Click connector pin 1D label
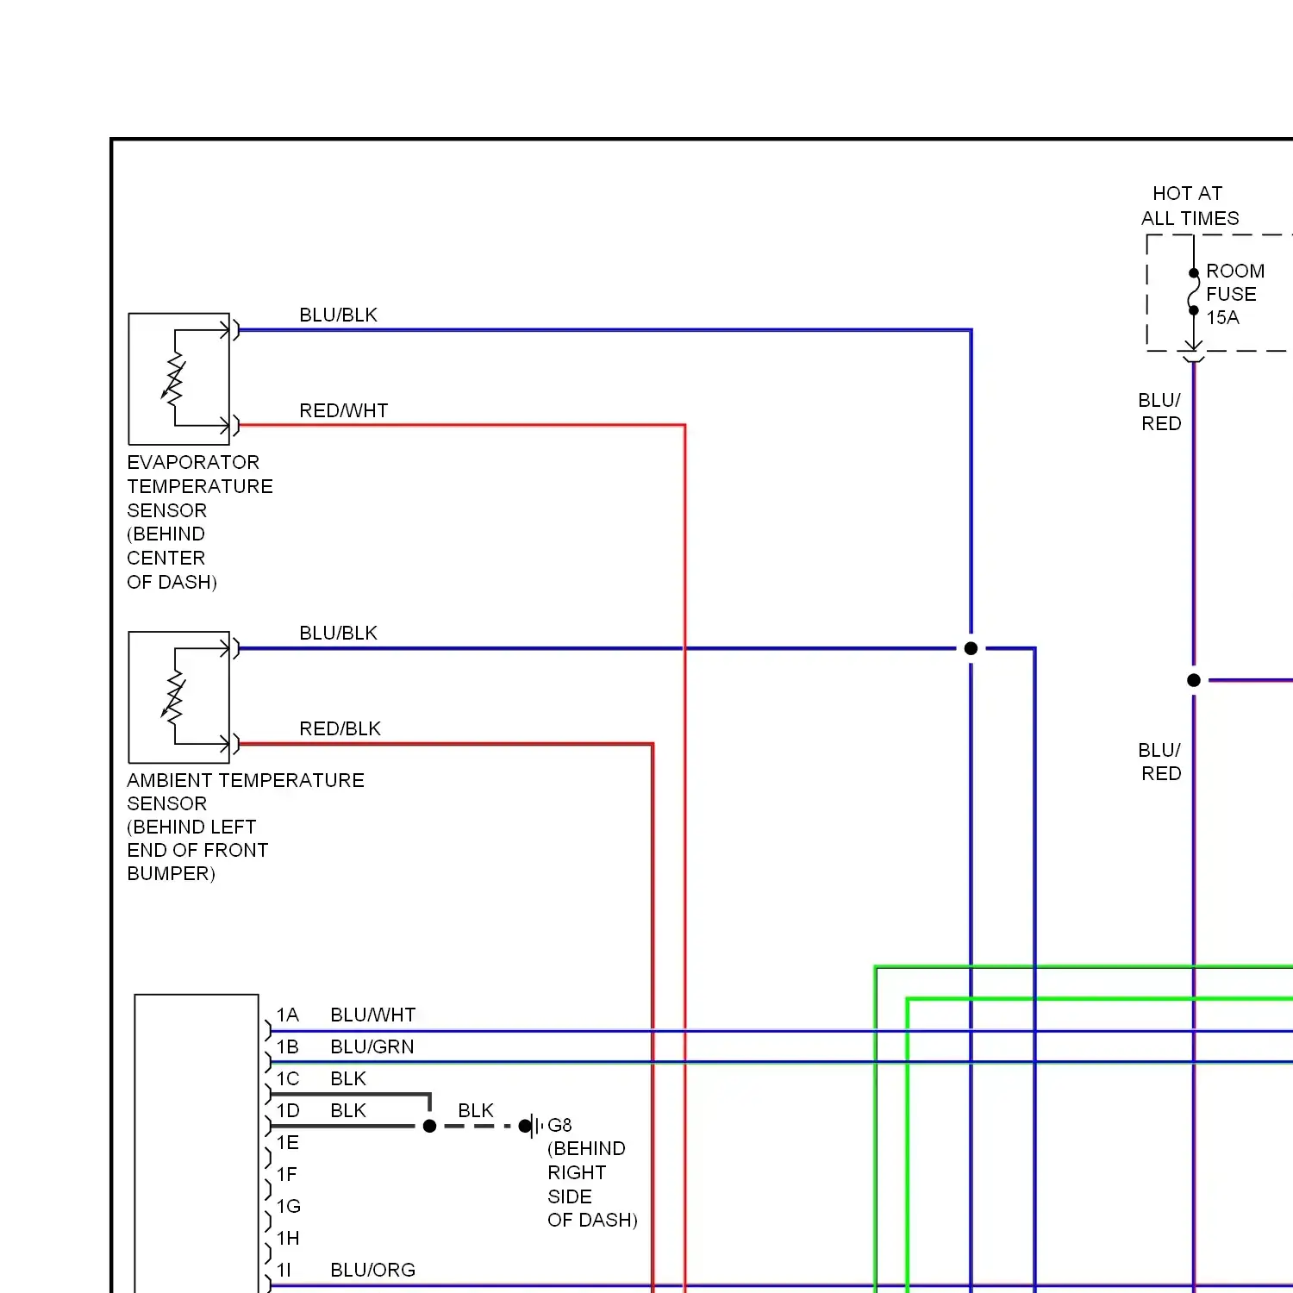This screenshot has height=1293, width=1293. pyautogui.click(x=287, y=1110)
